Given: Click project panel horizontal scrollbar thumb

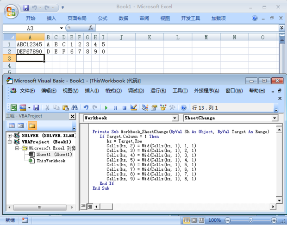Looking at the screenshot, I should point(40,207).
